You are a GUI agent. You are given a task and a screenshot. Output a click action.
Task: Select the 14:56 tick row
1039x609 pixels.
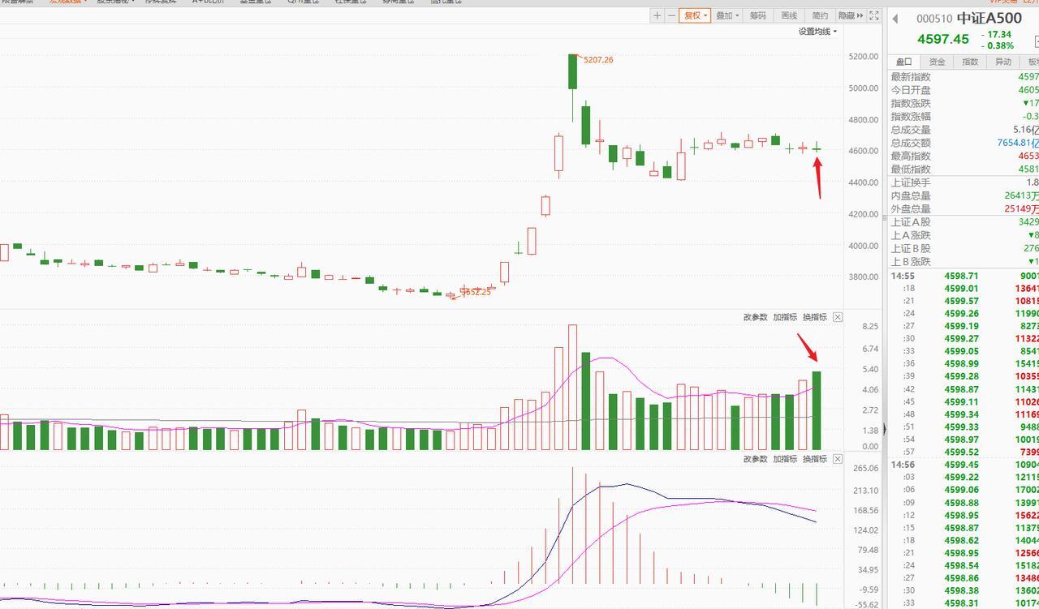pos(964,465)
